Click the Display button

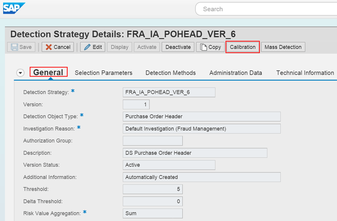click(x=119, y=47)
